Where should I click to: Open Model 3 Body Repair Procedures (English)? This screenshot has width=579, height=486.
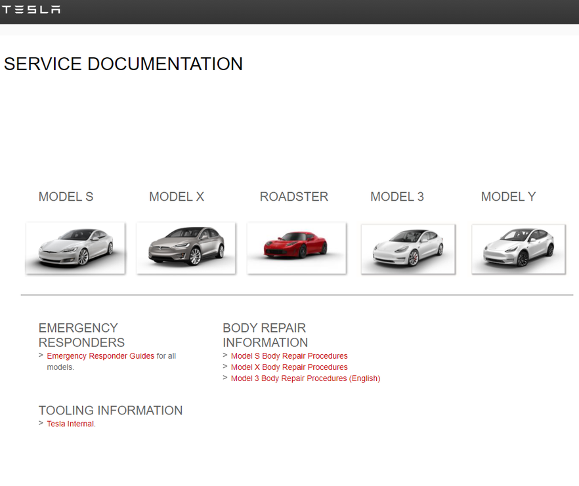point(305,378)
